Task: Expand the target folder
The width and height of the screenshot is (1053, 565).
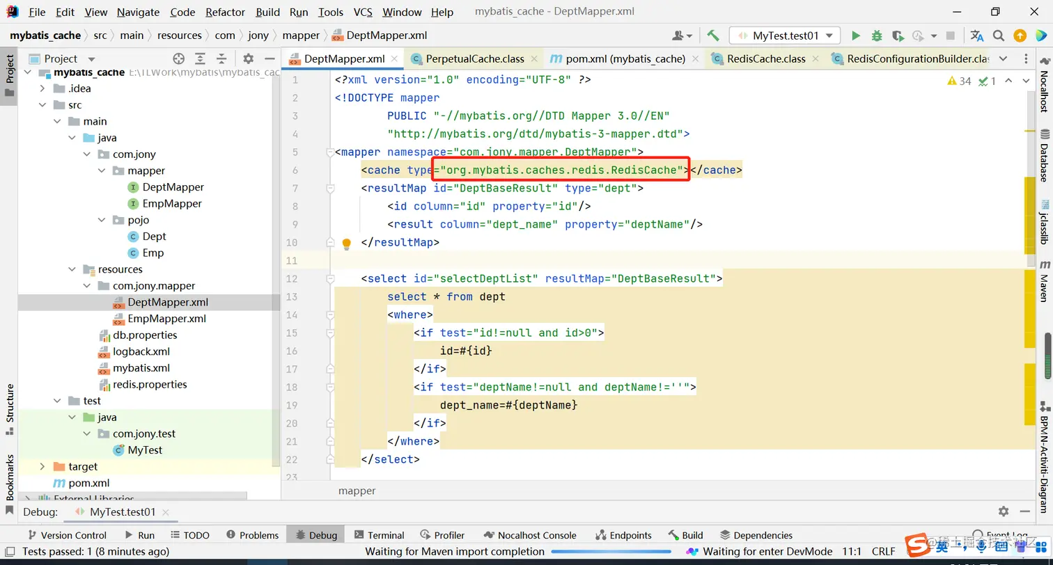Action: point(42,466)
